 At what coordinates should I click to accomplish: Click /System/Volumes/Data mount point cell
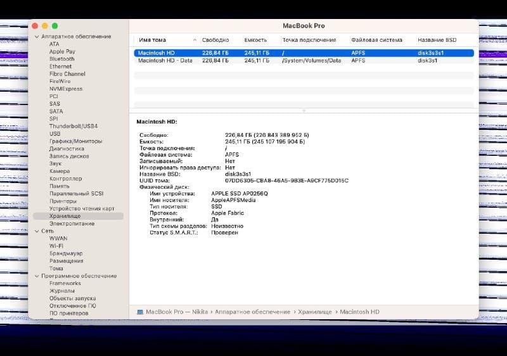tap(312, 60)
